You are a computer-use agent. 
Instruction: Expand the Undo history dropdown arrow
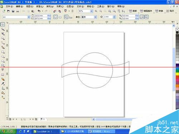[x=43, y=11]
